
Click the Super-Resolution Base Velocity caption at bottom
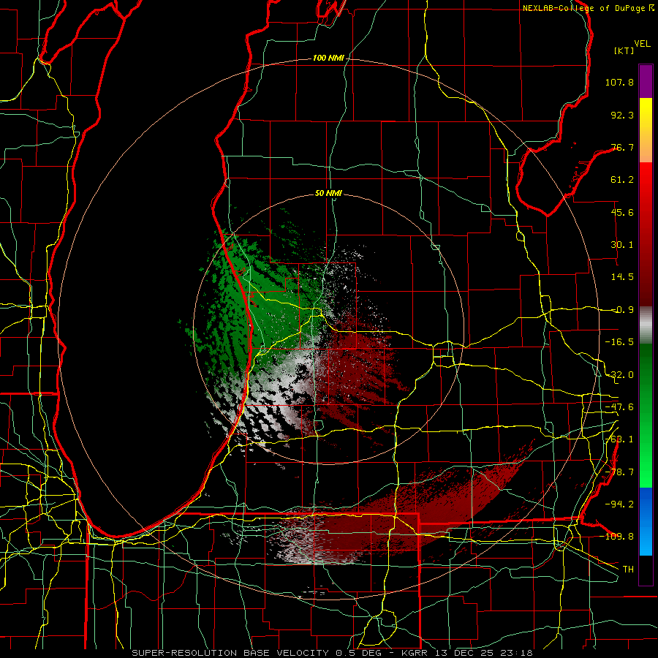tap(332, 653)
